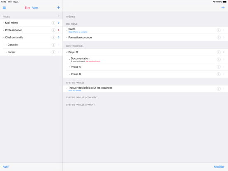Check the battery status icon
This screenshot has height=171, width=228.
pos(225,2)
